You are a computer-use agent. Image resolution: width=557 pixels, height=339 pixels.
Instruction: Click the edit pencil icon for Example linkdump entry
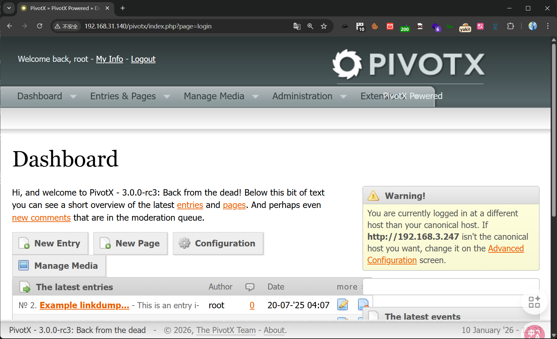(342, 305)
